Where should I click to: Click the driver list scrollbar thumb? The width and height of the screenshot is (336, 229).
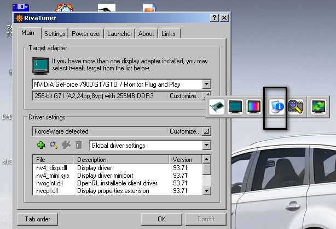tap(206, 169)
